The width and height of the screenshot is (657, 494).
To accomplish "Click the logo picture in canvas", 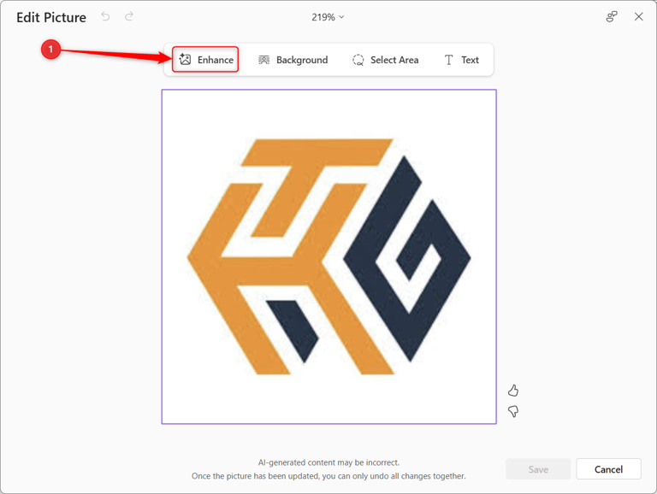I will (x=328, y=256).
